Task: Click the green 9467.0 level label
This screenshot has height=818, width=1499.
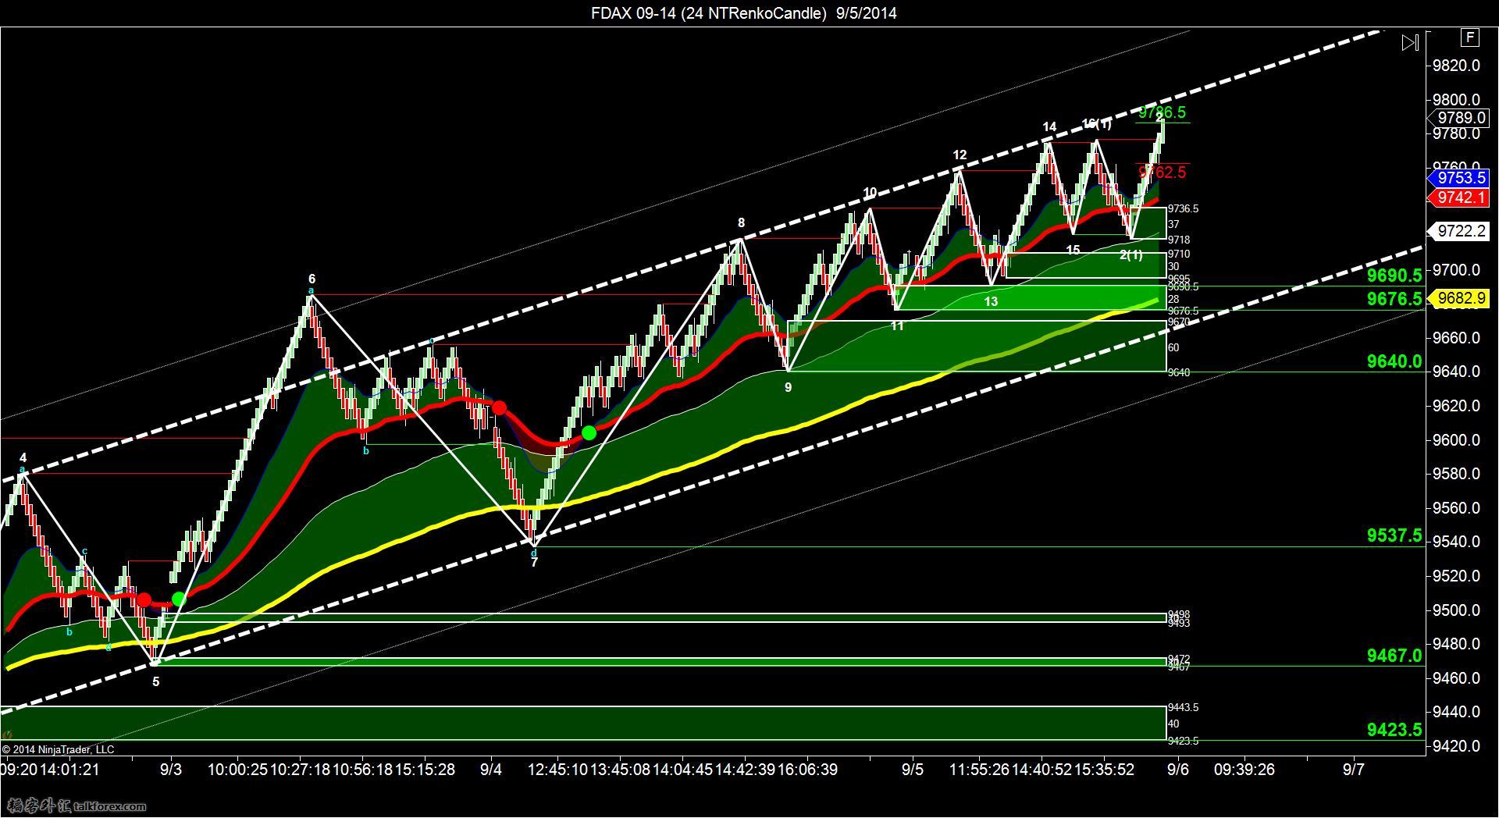Action: pyautogui.click(x=1394, y=656)
